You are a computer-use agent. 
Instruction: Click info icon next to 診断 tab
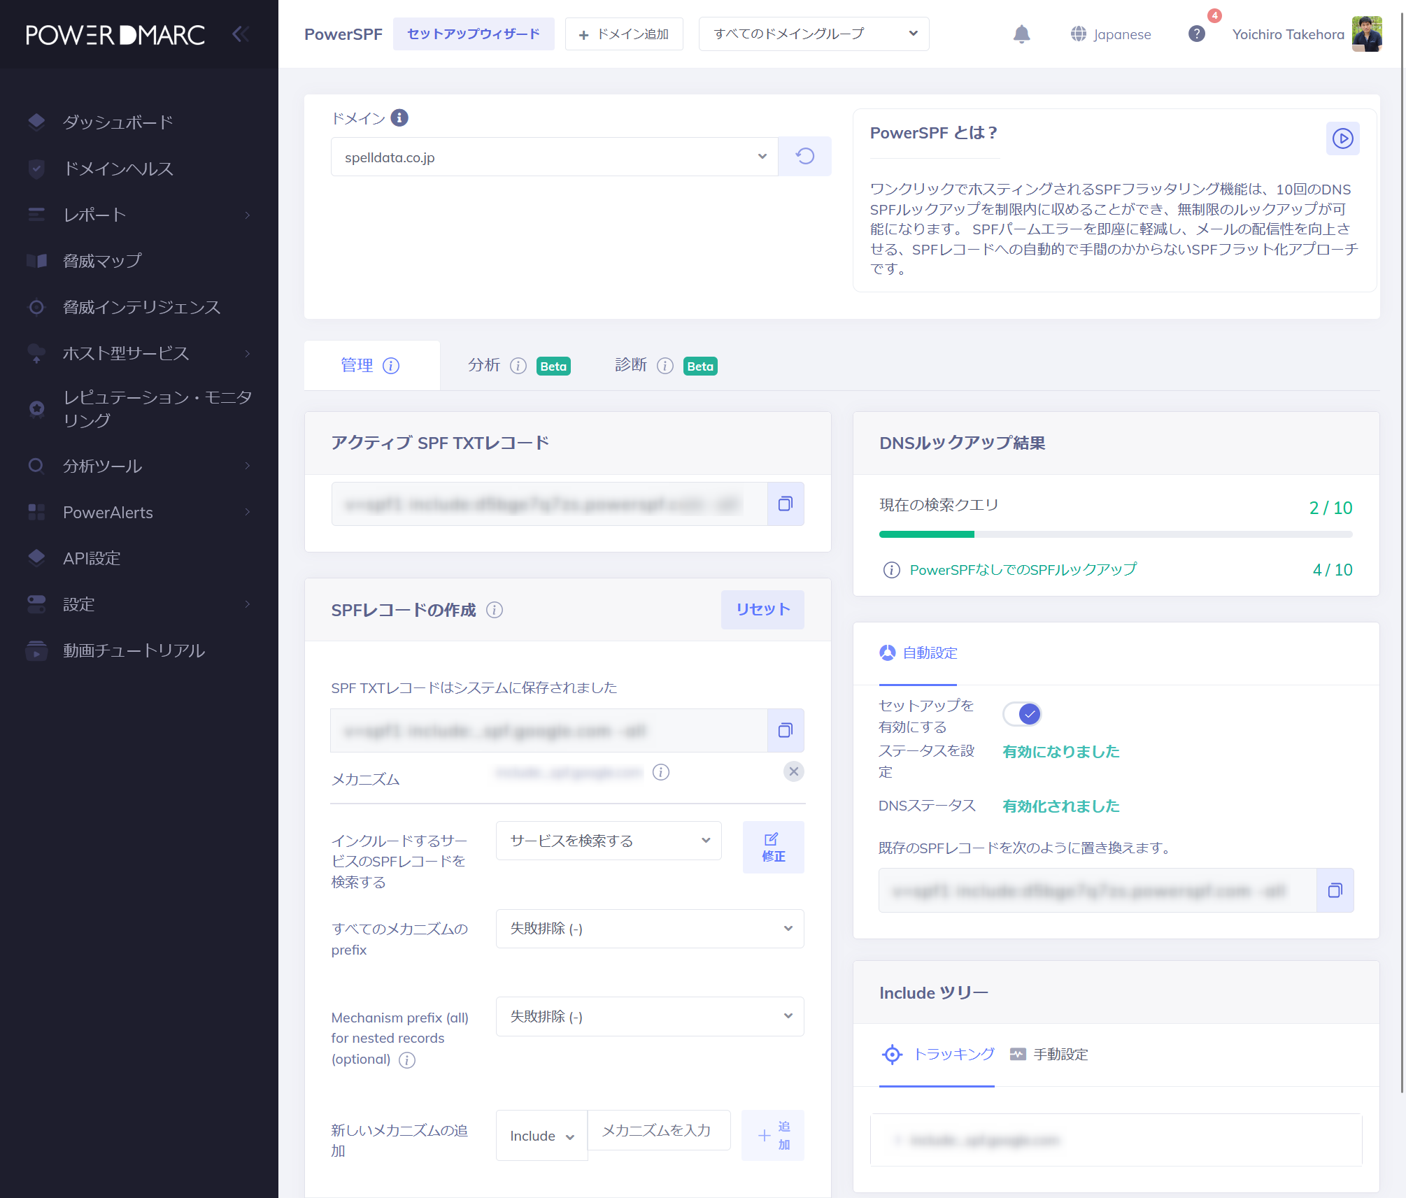tap(665, 366)
